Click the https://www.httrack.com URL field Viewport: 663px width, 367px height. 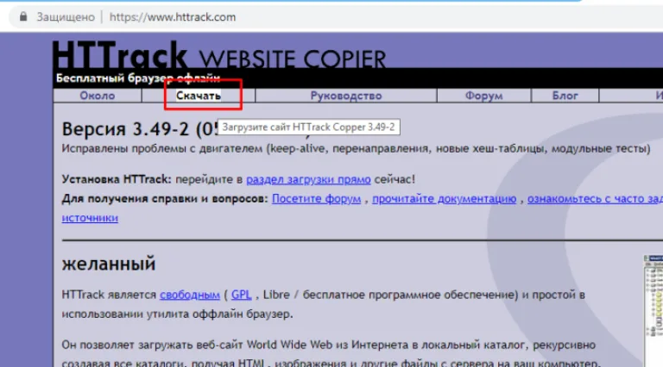click(x=173, y=17)
